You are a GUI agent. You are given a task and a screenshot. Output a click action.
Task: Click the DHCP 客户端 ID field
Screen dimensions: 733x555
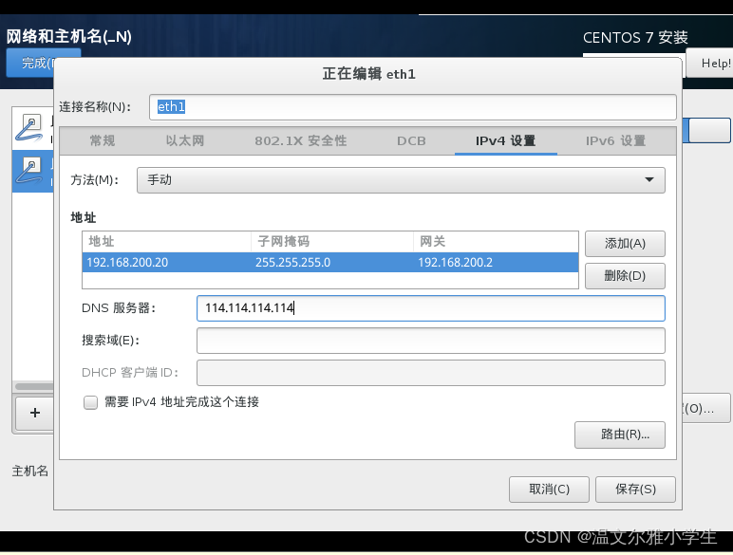click(x=430, y=373)
